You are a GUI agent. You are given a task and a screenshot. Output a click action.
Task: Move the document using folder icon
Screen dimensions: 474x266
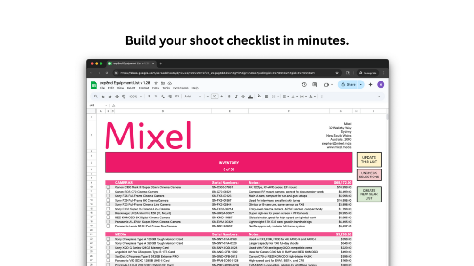[x=163, y=83]
